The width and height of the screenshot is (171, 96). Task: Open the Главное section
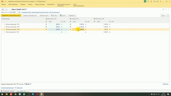click(x=3, y=4)
